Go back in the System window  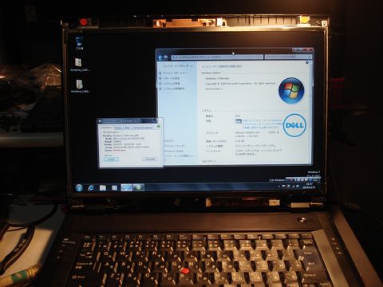(x=160, y=57)
